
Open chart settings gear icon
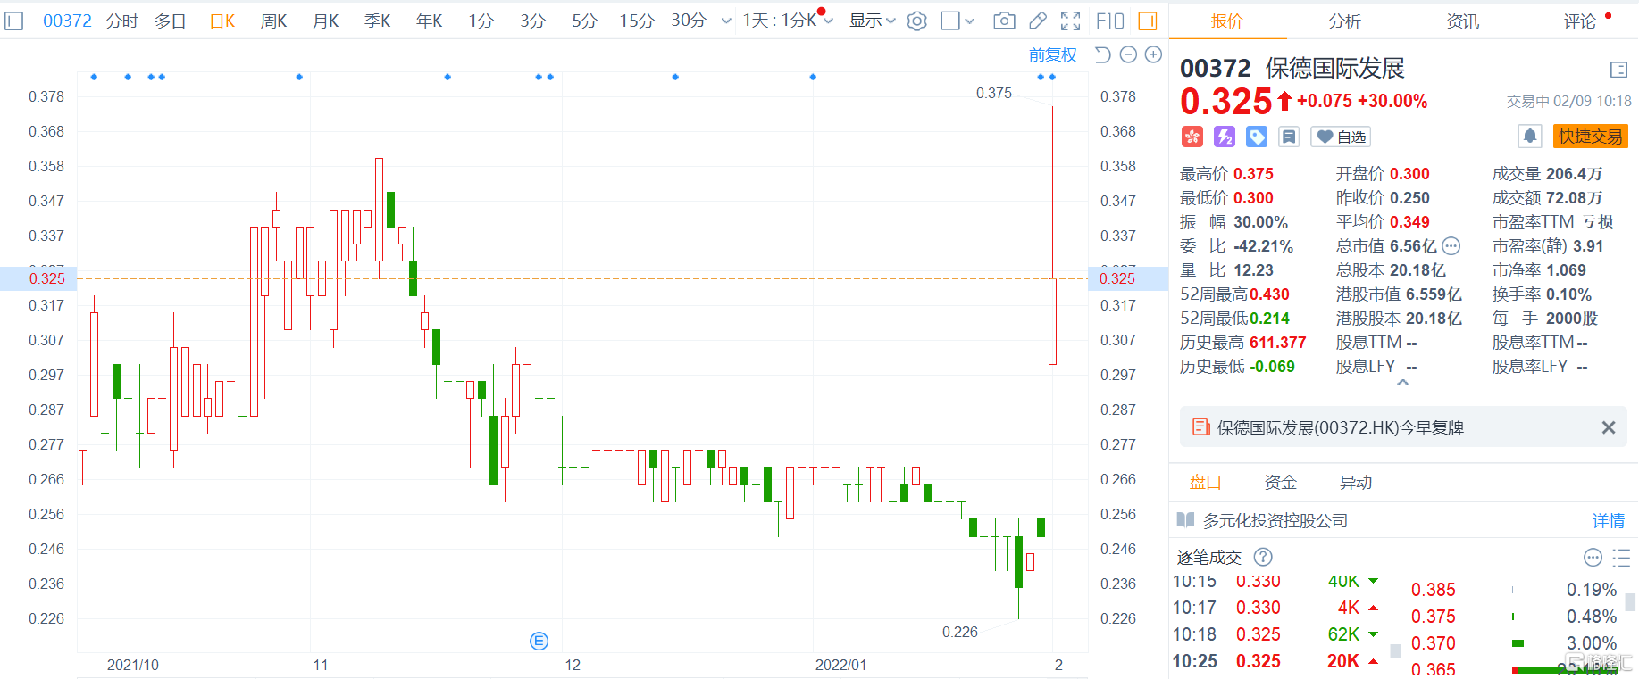[x=916, y=21]
